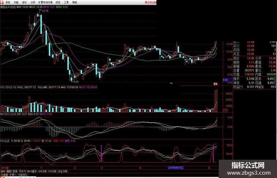Image resolution: width=277 pixels, height=178 pixels.
Task: Open the 资讯 menu
Action: coord(58,2)
